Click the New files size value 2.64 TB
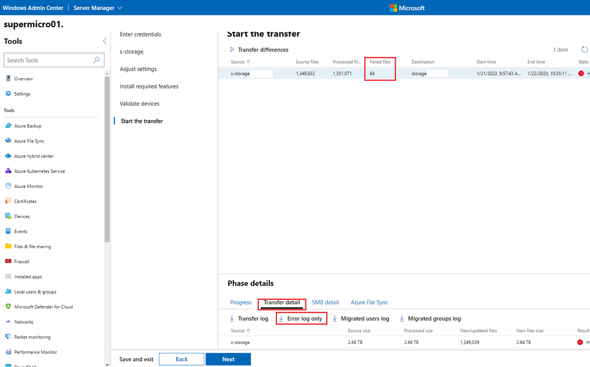Image resolution: width=590 pixels, height=367 pixels. (523, 342)
